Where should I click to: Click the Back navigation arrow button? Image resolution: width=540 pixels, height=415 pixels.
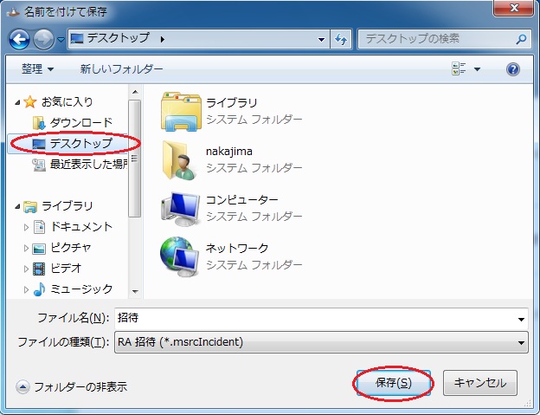point(20,39)
